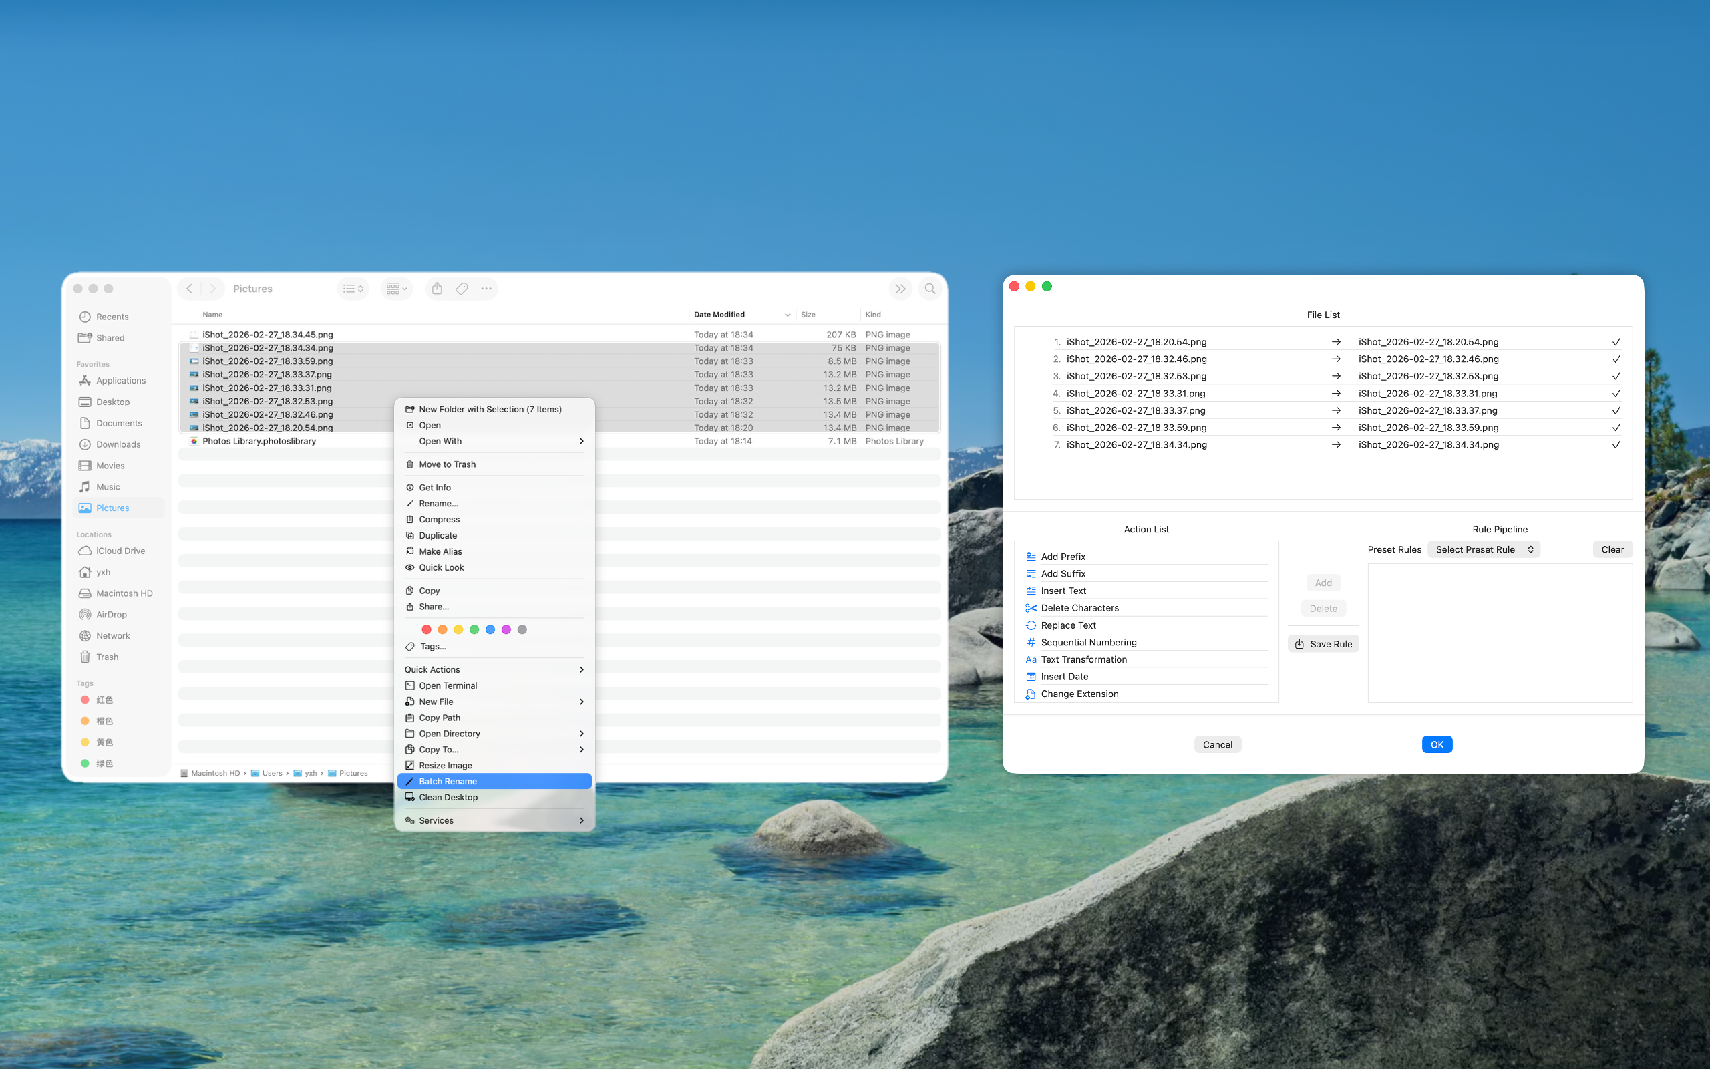Choose Get Info in context menu
Viewport: 1710px width, 1069px height.
(494, 488)
